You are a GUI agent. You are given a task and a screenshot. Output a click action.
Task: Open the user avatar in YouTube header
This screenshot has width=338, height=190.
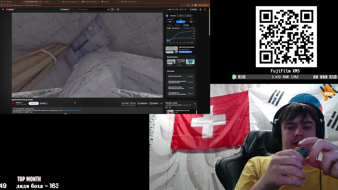coord(205,9)
